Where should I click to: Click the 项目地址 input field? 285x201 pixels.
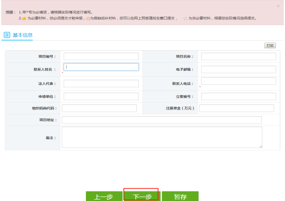point(162,120)
